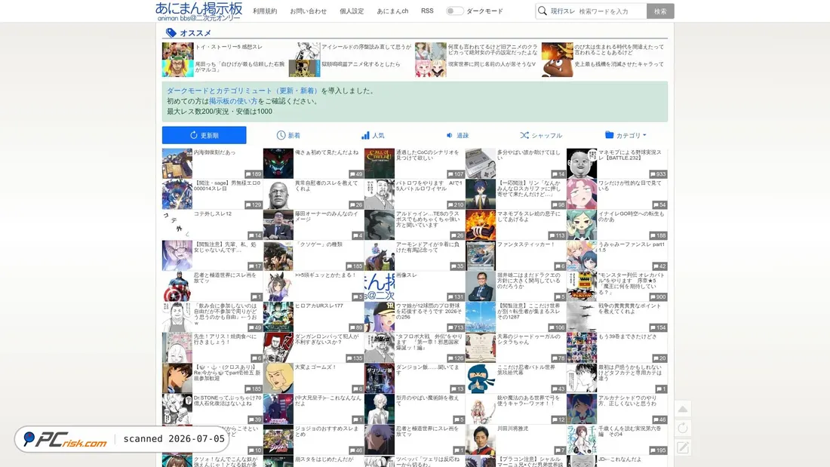The width and height of the screenshot is (830, 467).
Task: Switch to the 新着 tab
Action: pyautogui.click(x=288, y=136)
